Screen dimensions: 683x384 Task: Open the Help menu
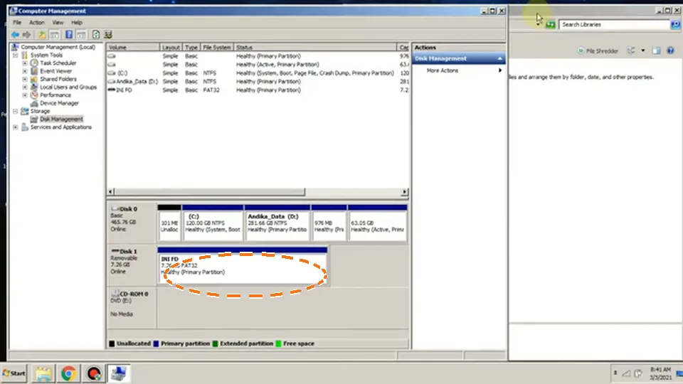(x=77, y=22)
